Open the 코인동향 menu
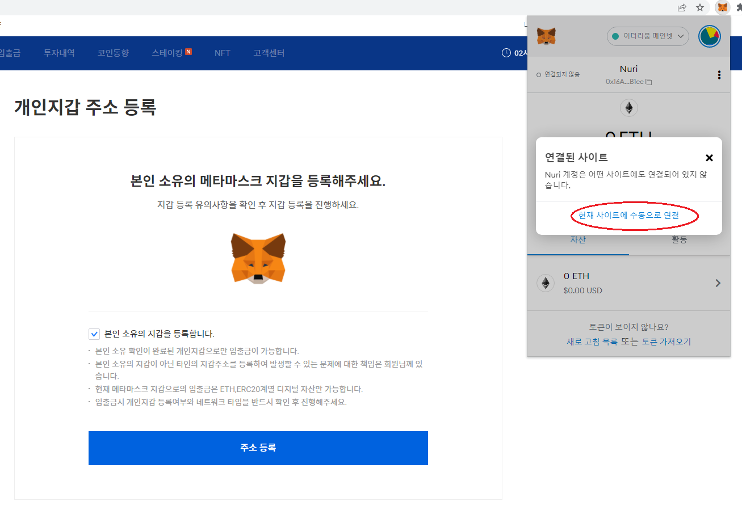The height and width of the screenshot is (510, 742). point(113,53)
